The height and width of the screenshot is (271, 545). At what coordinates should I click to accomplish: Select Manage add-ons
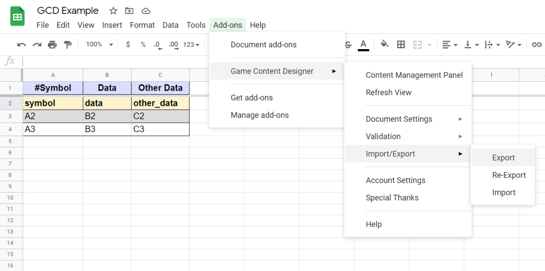260,115
